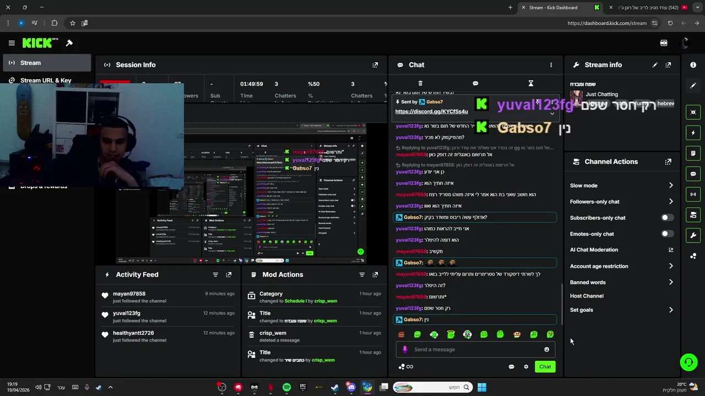This screenshot has height=396, width=705.
Task: Click the speech bubble icon in Chat toolbar
Action: (475, 84)
